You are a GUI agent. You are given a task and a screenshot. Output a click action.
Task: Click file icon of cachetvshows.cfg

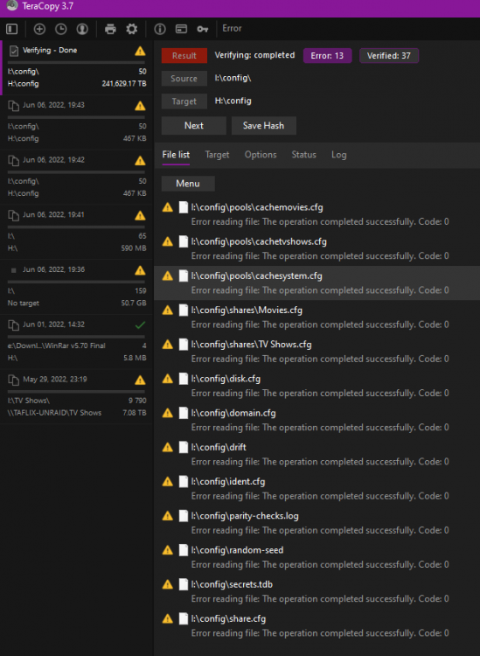184,241
